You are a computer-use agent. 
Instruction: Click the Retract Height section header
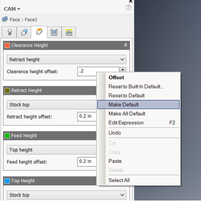click(x=50, y=90)
